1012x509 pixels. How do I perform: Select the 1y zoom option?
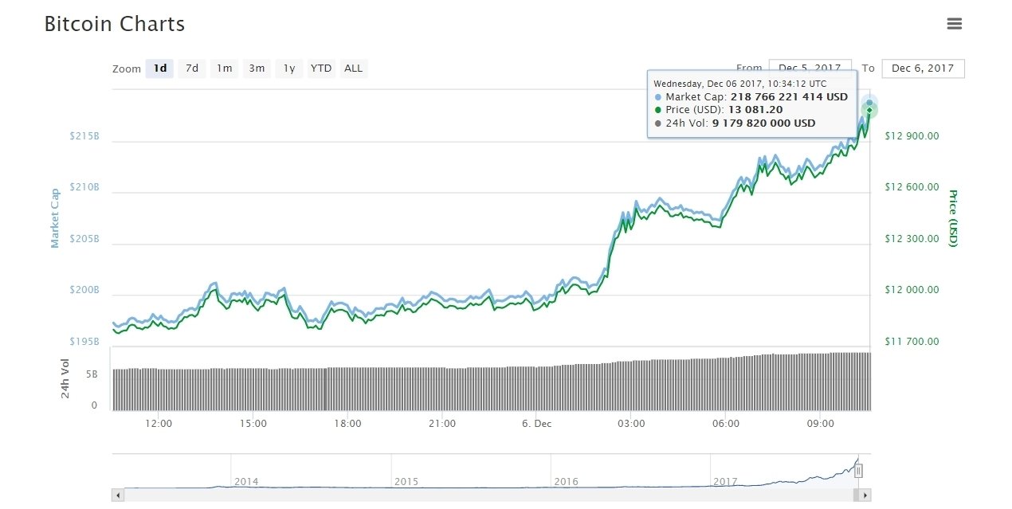click(289, 69)
